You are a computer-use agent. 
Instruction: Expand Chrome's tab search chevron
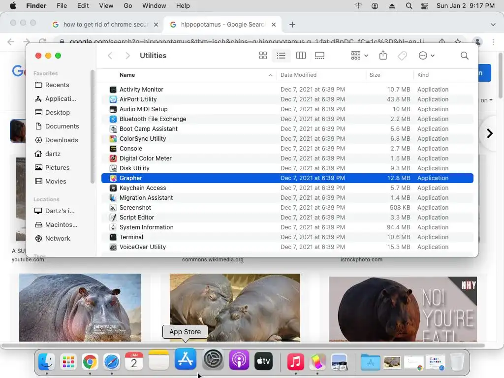tap(493, 25)
